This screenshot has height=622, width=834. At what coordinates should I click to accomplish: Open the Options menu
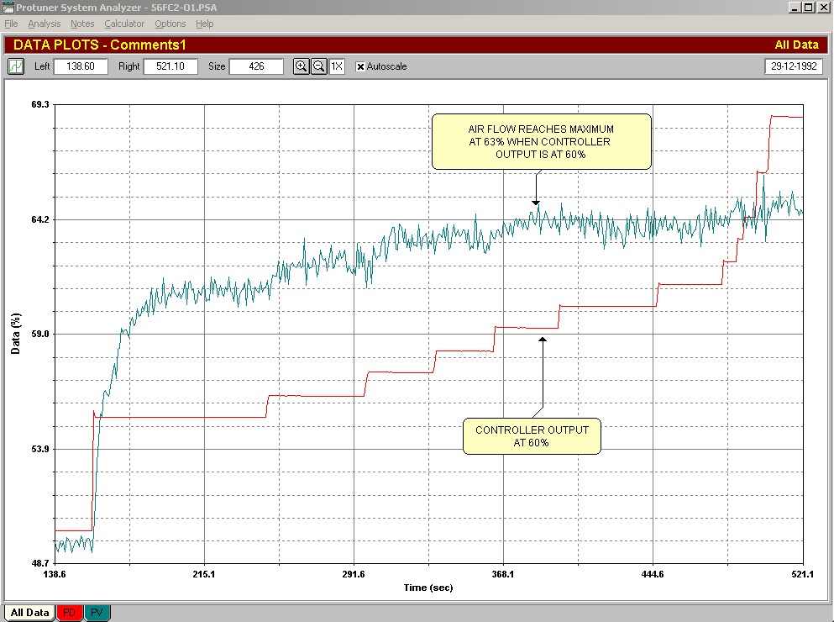[x=170, y=24]
